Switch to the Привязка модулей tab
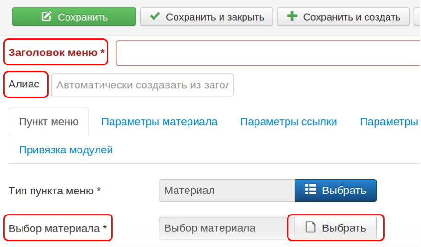The image size is (421, 247). pos(66,150)
